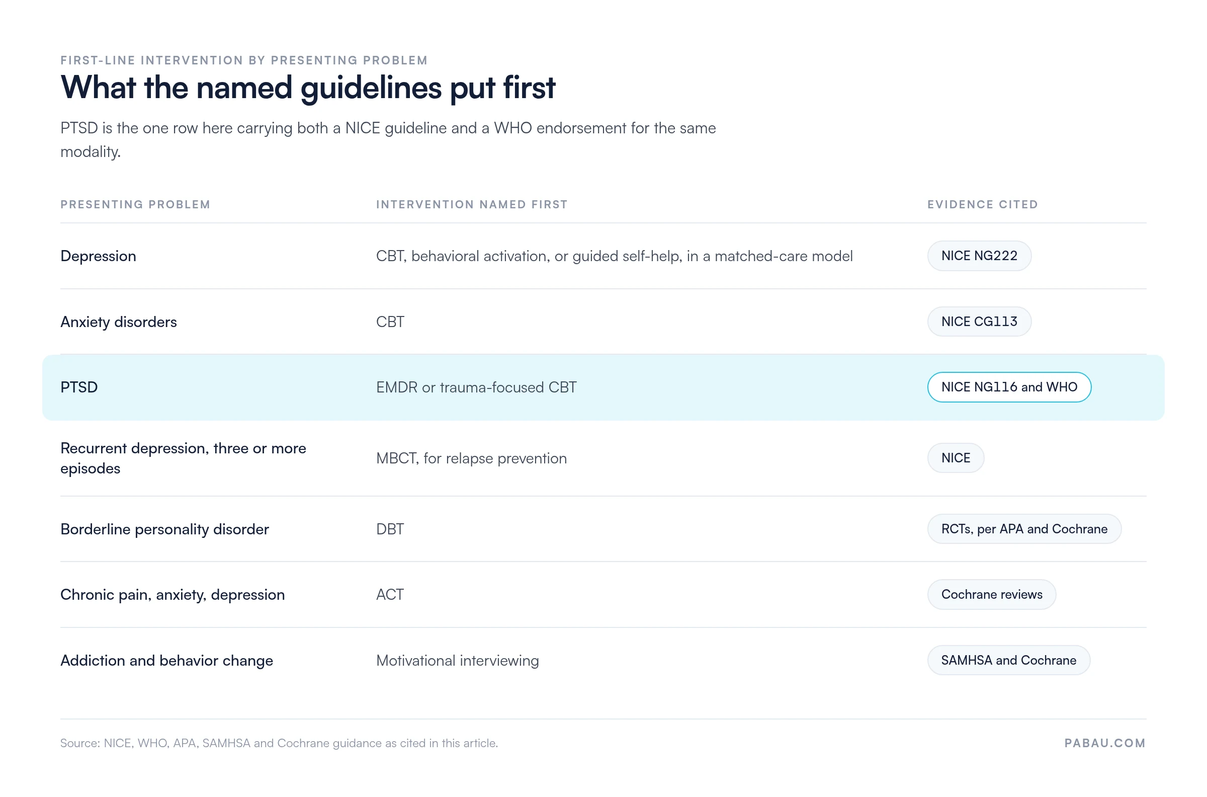Click the Anxiety disorders row label
Image resolution: width=1207 pixels, height=797 pixels.
118,322
